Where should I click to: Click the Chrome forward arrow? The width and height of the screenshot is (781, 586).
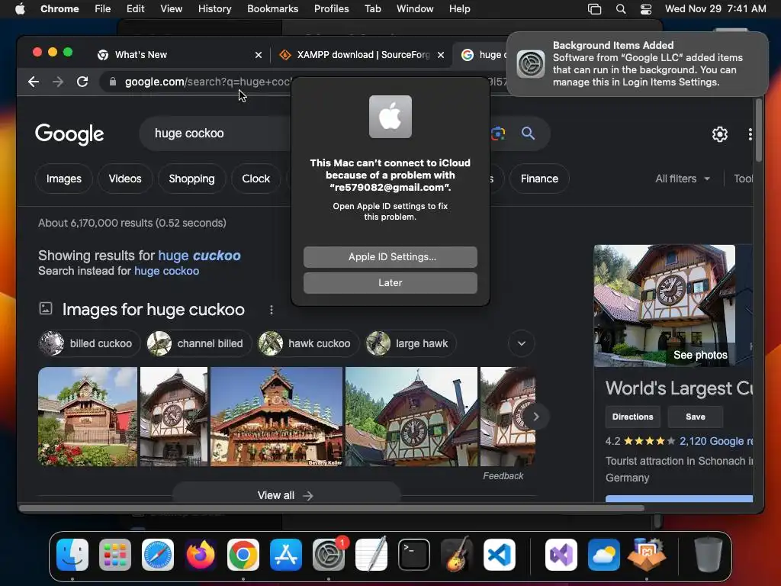(x=58, y=82)
